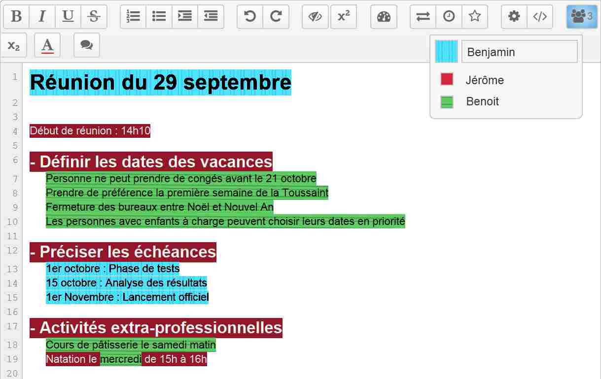Click line number 11 in the gutter
The height and width of the screenshot is (379, 601).
(12, 236)
